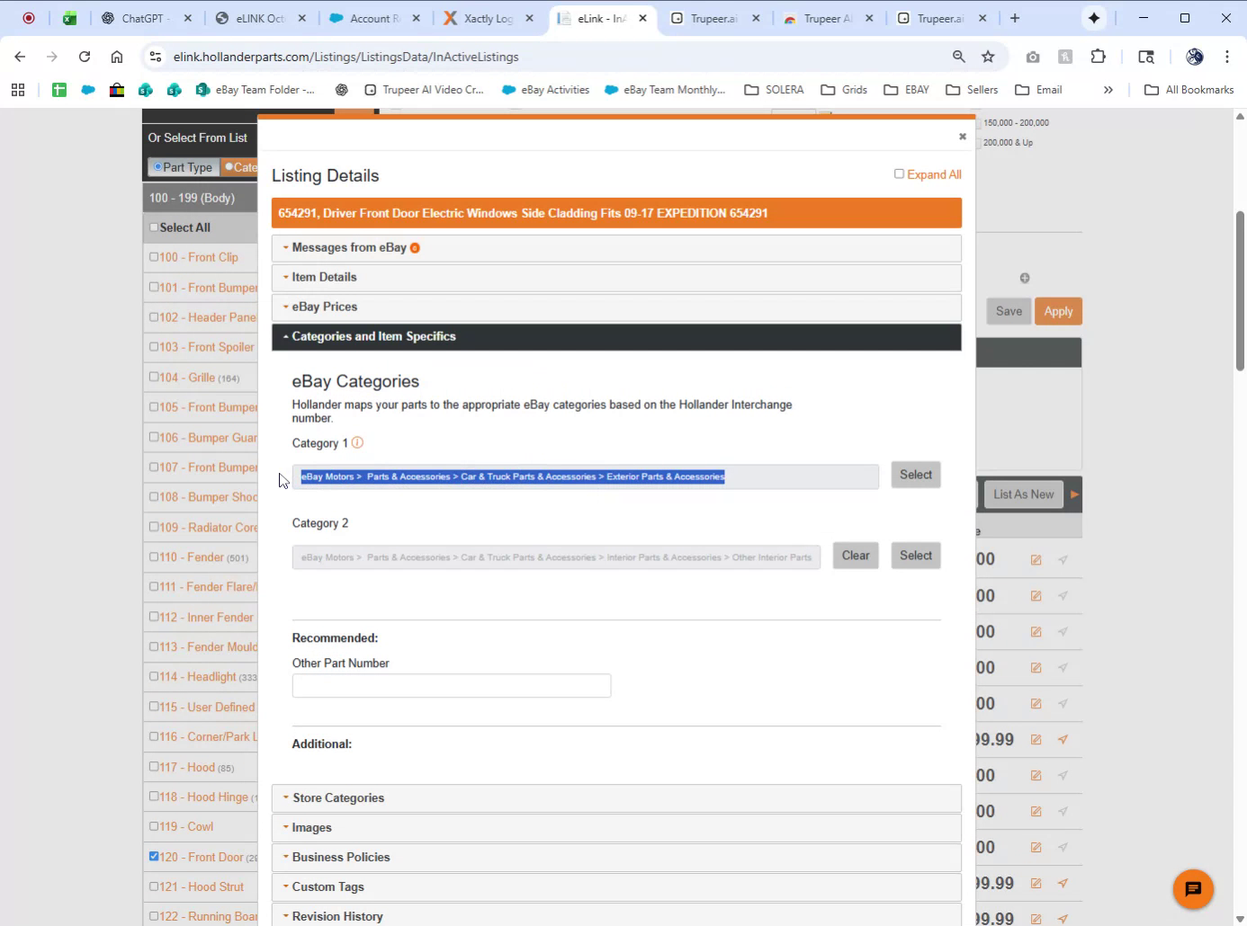Switch to the eLINK Oct browser tab

259,18
